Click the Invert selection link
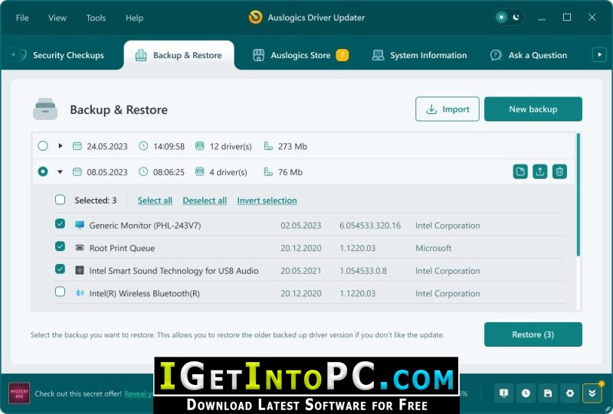 pos(267,200)
